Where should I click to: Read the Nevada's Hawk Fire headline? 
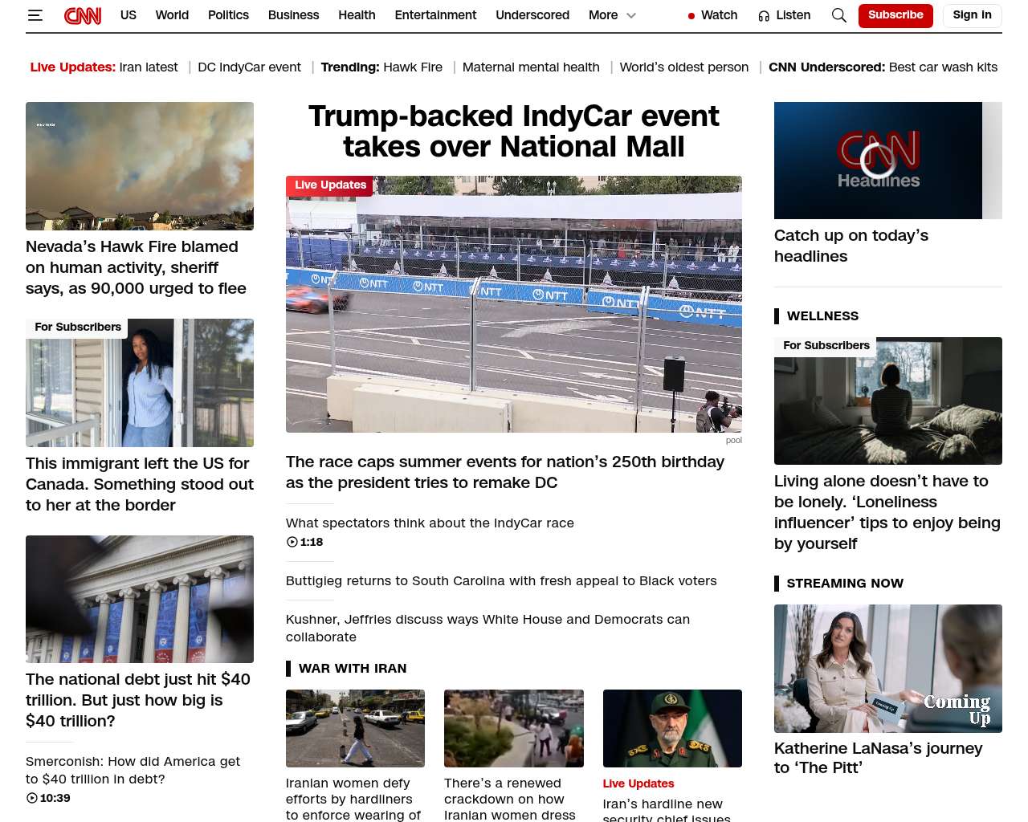click(x=137, y=267)
